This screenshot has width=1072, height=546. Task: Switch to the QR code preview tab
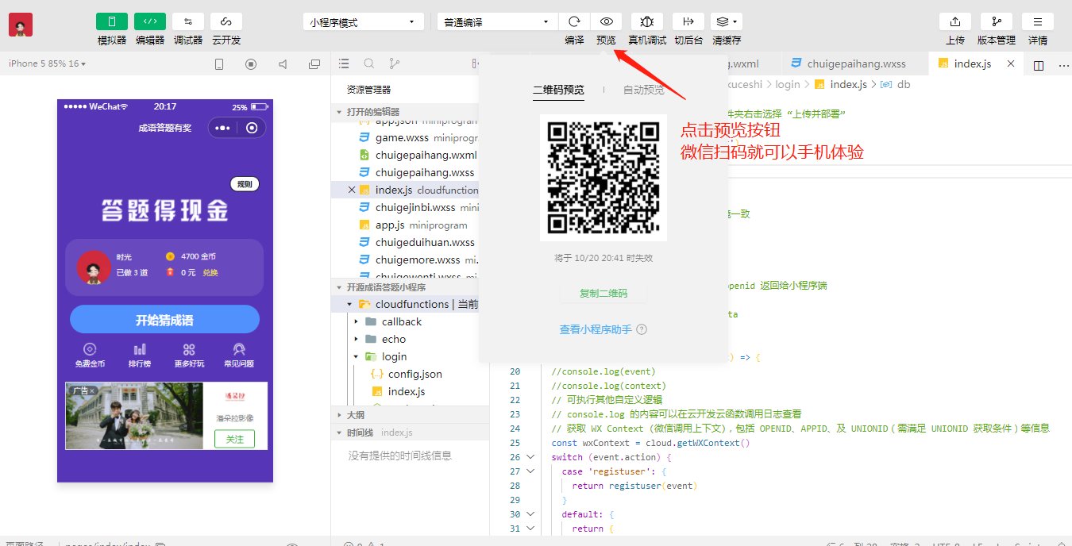(x=558, y=90)
